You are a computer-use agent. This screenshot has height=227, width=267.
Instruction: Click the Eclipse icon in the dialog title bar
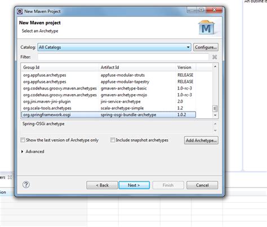point(20,11)
